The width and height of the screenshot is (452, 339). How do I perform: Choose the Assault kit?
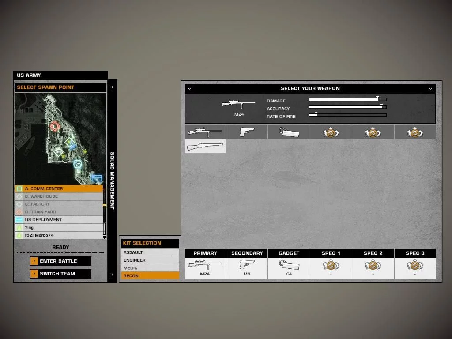(150, 252)
